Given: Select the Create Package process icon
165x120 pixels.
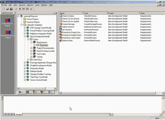Looking at the screenshot, I should tap(61, 24).
